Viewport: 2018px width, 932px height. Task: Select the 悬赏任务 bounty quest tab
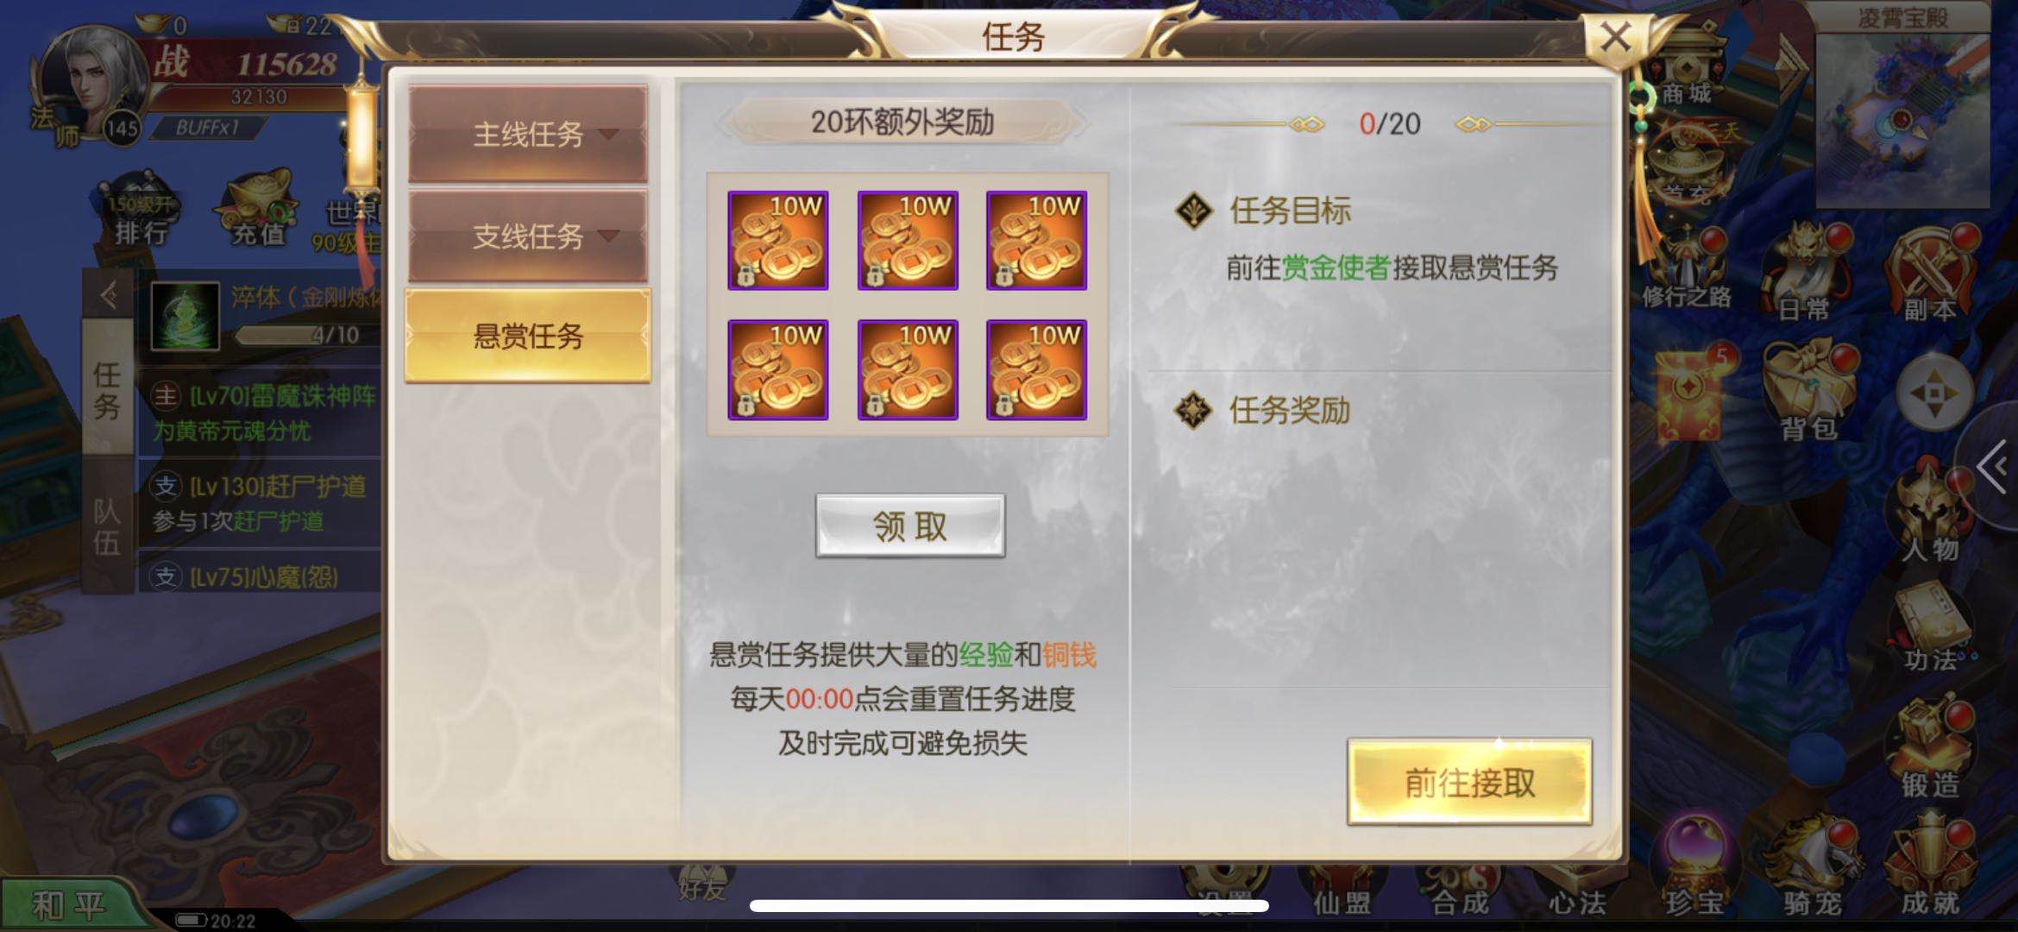coord(528,336)
